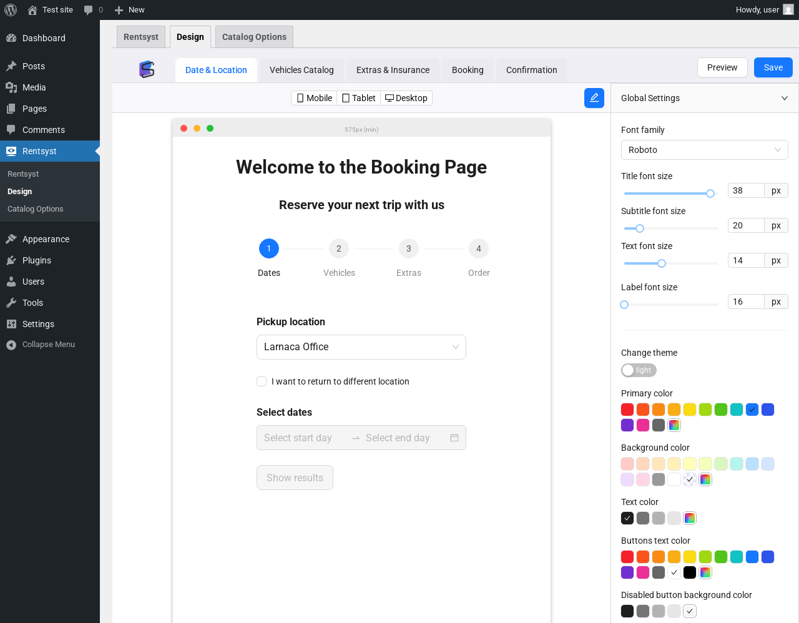799x623 pixels.
Task: Open the Font family Roboto dropdown
Action: tap(704, 150)
